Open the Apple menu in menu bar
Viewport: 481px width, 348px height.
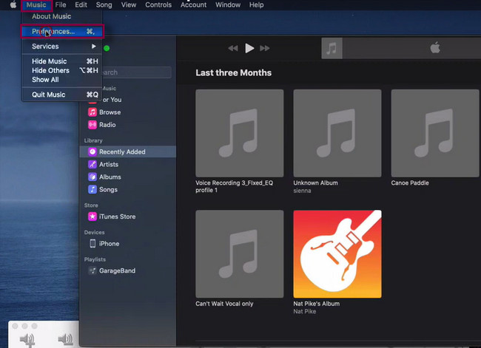pyautogui.click(x=13, y=5)
